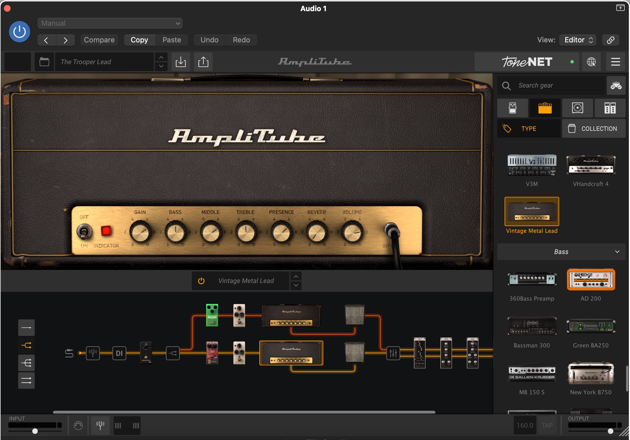630x440 pixels.
Task: Click the save preset download icon
Action: 181,62
